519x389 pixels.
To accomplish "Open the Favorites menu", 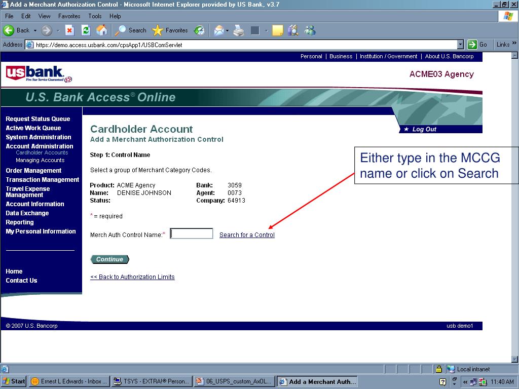I will pos(69,16).
